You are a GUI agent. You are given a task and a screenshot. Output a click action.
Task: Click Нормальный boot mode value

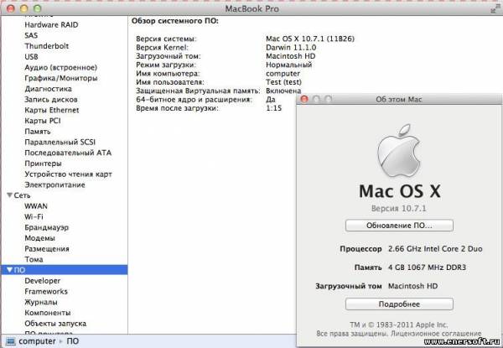(288, 65)
